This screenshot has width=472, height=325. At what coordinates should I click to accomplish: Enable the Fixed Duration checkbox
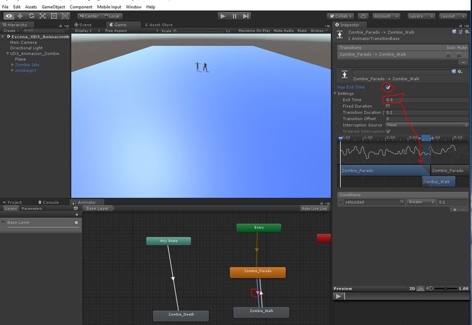tap(388, 106)
